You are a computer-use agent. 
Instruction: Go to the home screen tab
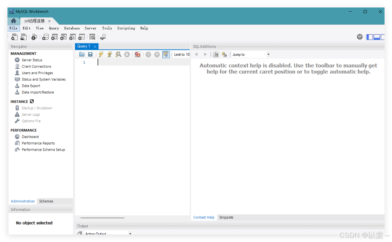[14, 21]
